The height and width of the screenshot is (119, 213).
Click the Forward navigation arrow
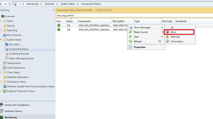tap(5, 4)
